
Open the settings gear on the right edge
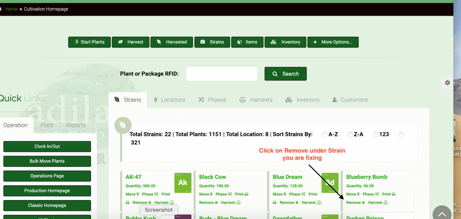click(x=447, y=83)
